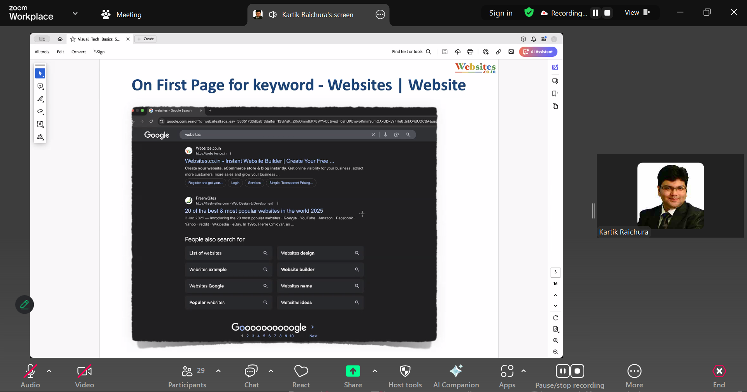
Task: Click current page number box 3
Action: [x=555, y=272]
